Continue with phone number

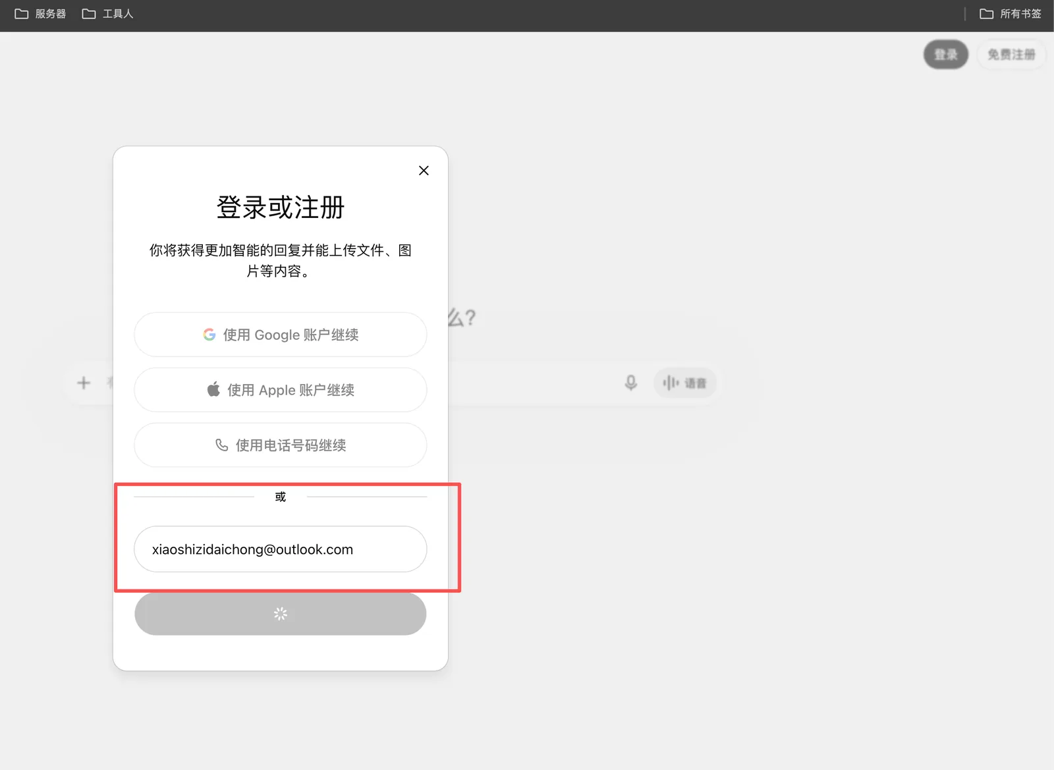pyautogui.click(x=281, y=445)
